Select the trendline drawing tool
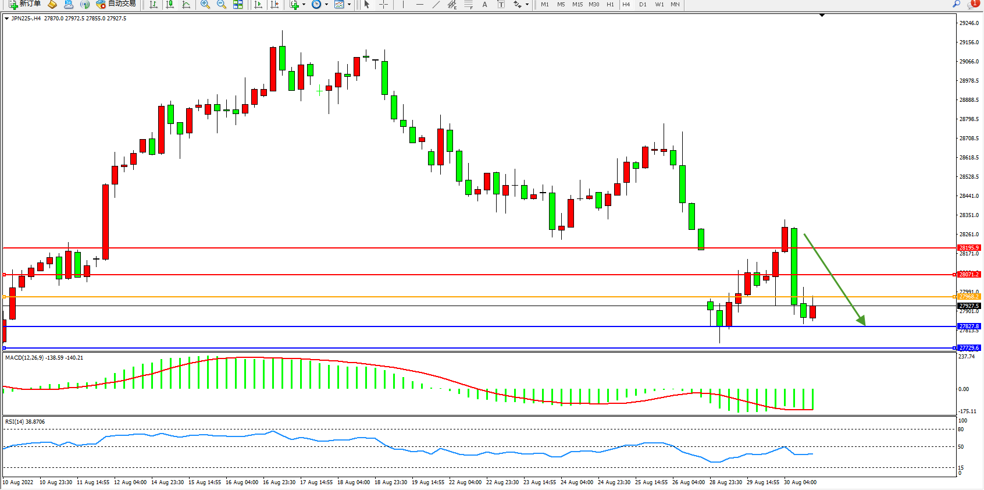984x490 pixels. tap(436, 5)
